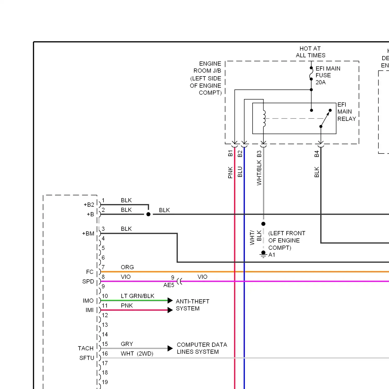Click pin number 4 on the connector
389x389 pixels.
[103, 238]
